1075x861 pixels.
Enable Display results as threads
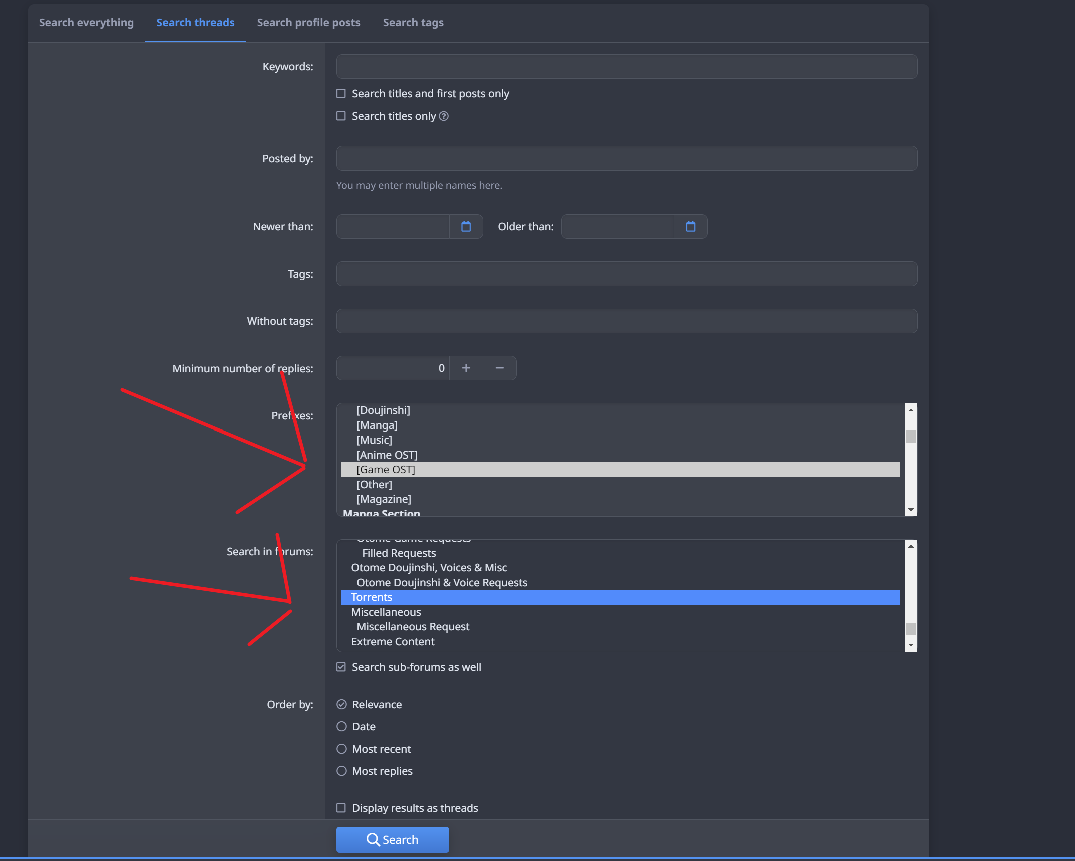click(341, 808)
